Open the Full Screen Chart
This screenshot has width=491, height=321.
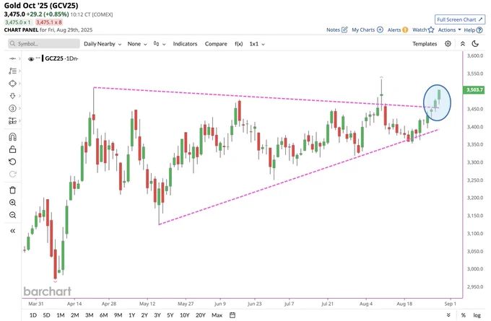click(x=460, y=19)
